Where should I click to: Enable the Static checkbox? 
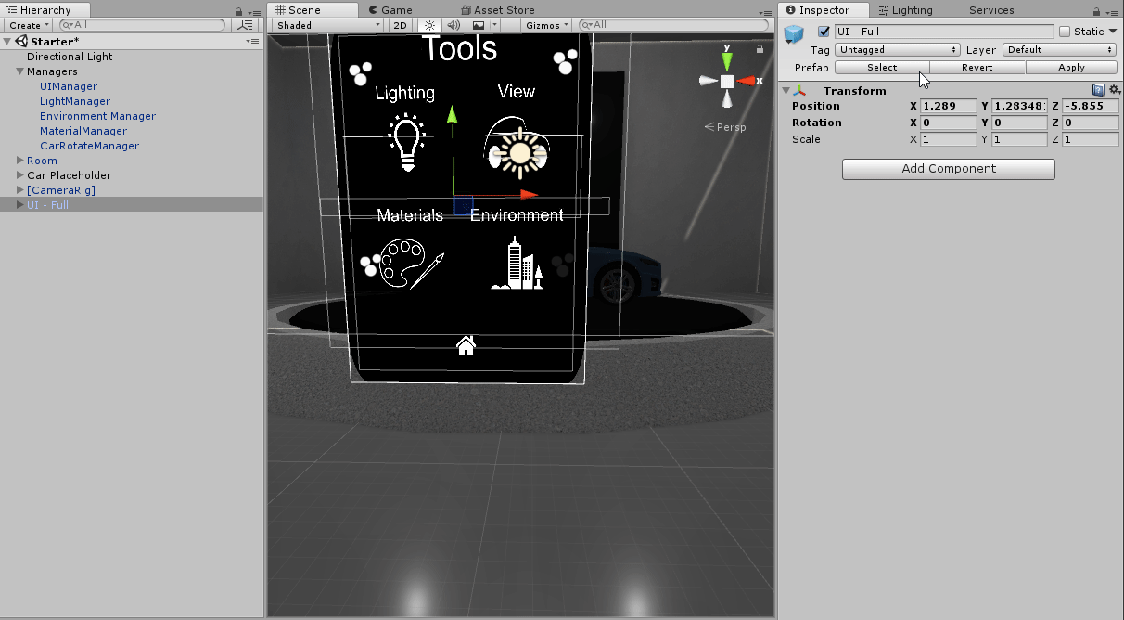point(1065,32)
